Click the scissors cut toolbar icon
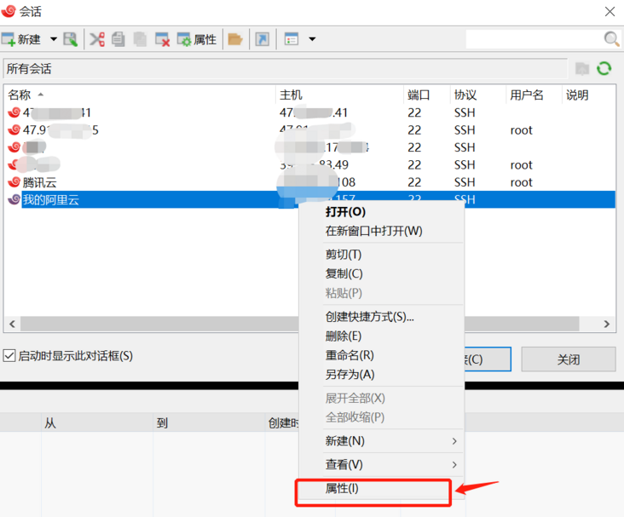 pos(97,39)
